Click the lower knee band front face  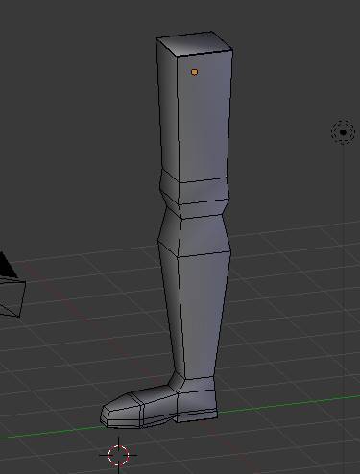click(203, 209)
